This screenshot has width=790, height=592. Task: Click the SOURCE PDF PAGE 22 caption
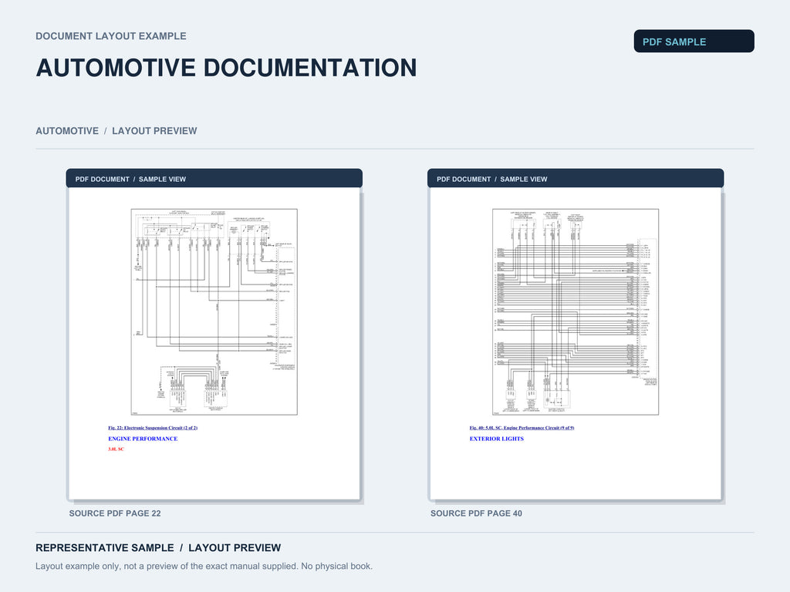(115, 513)
